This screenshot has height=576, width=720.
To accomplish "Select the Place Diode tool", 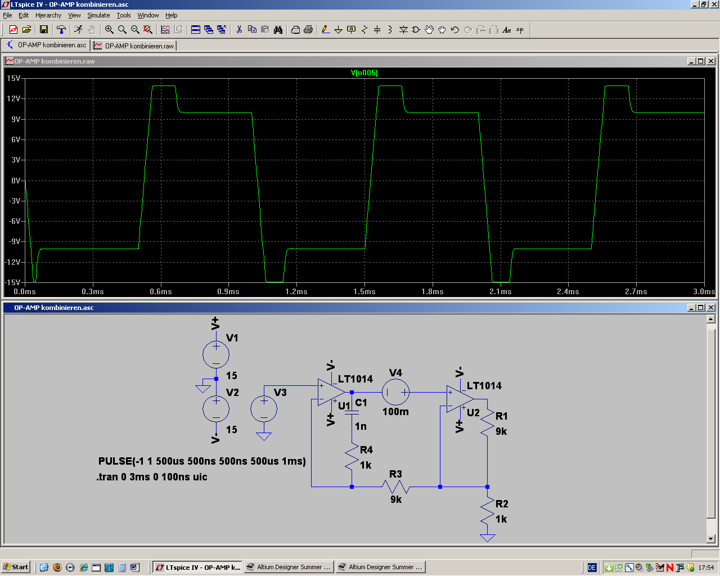I will 403,30.
